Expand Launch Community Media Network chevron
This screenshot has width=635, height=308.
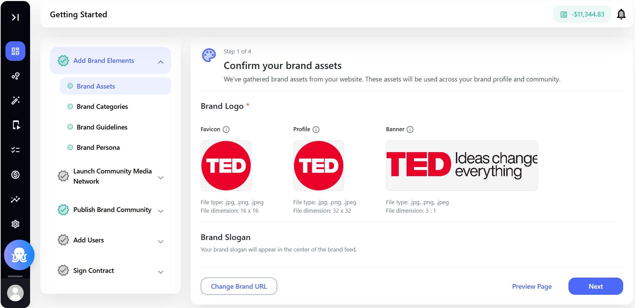pyautogui.click(x=161, y=177)
